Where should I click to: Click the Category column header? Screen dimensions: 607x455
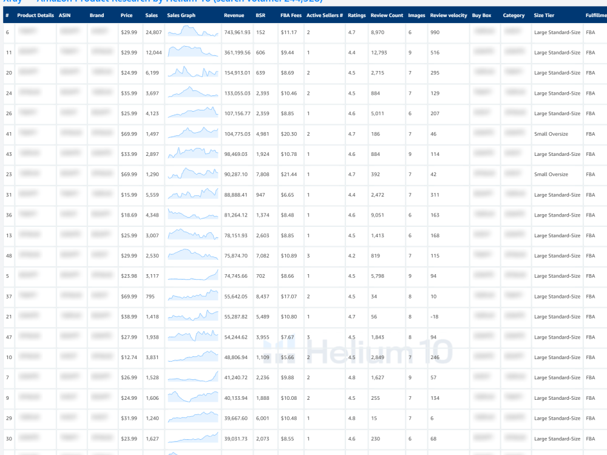coord(514,16)
